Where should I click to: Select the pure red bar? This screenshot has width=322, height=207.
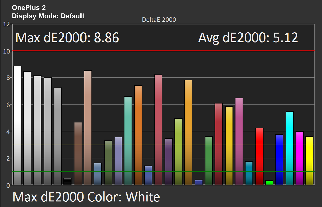(x=259, y=156)
